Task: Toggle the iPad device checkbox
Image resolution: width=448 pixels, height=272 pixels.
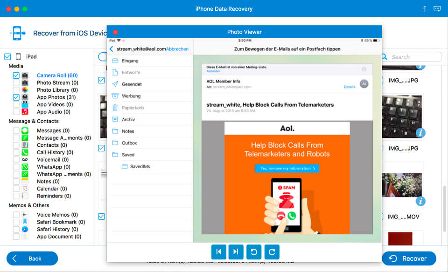Action: click(7, 57)
